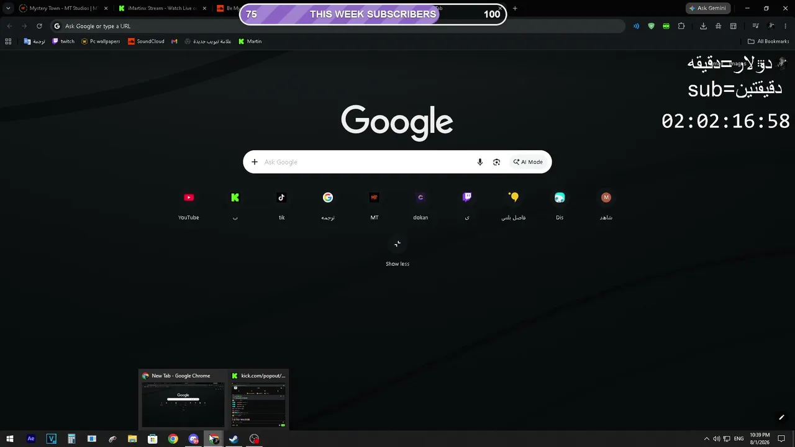Open the Dis shortcut tile
This screenshot has height=447, width=795.
pos(560,205)
